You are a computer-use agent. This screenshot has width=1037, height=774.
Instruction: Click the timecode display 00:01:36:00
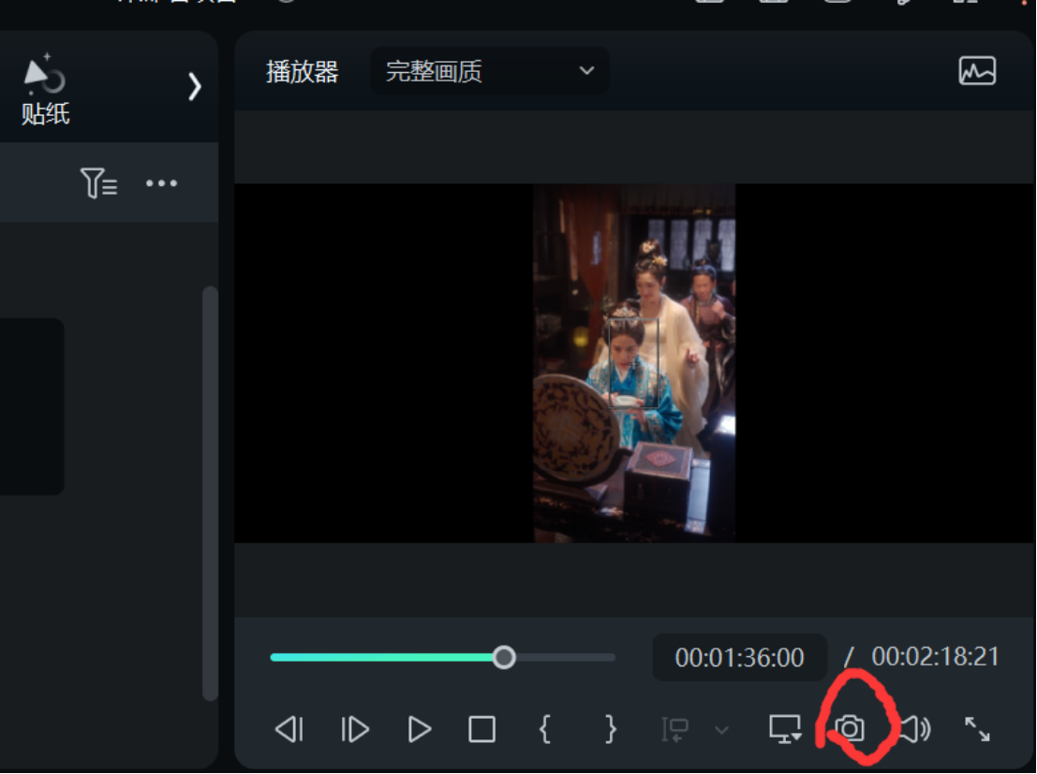tap(739, 657)
